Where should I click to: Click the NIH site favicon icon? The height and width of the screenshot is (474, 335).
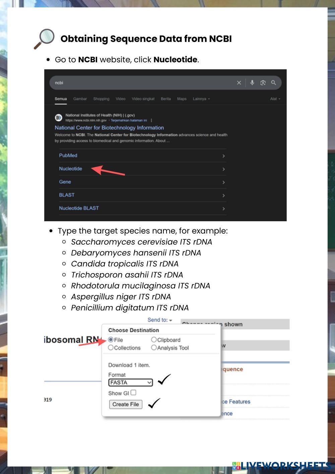[x=59, y=118]
